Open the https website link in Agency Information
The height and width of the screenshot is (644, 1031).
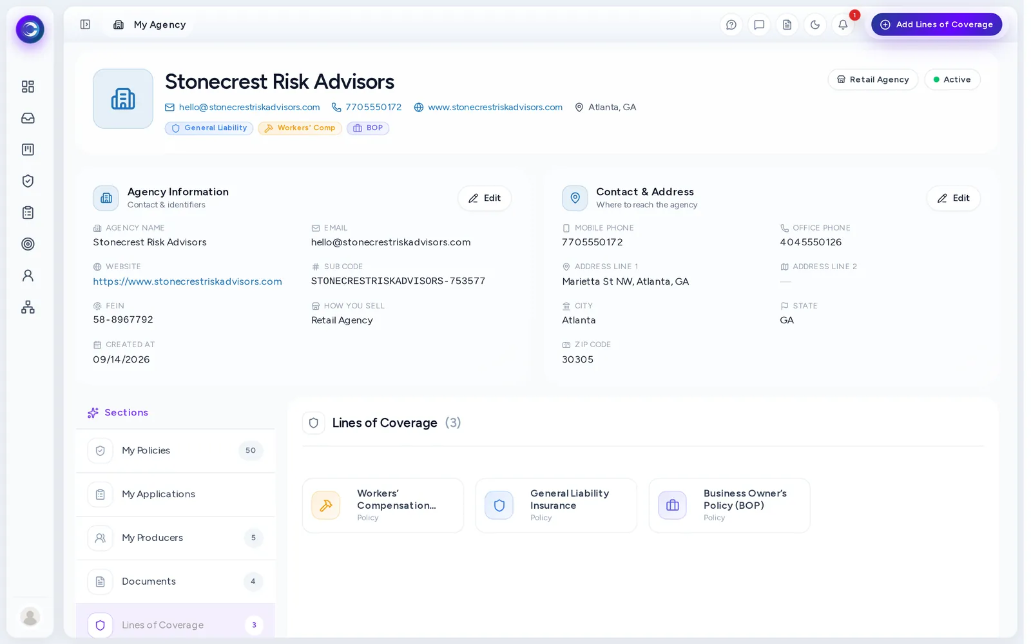pos(188,281)
